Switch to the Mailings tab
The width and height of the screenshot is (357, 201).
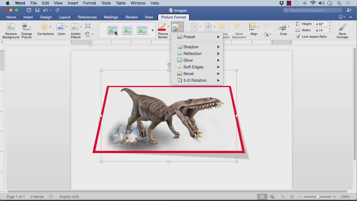click(x=111, y=17)
